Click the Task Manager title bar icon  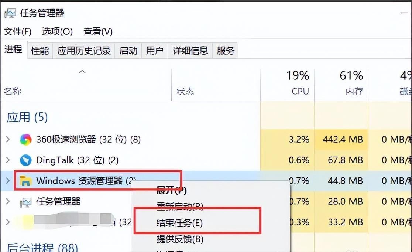click(x=10, y=13)
